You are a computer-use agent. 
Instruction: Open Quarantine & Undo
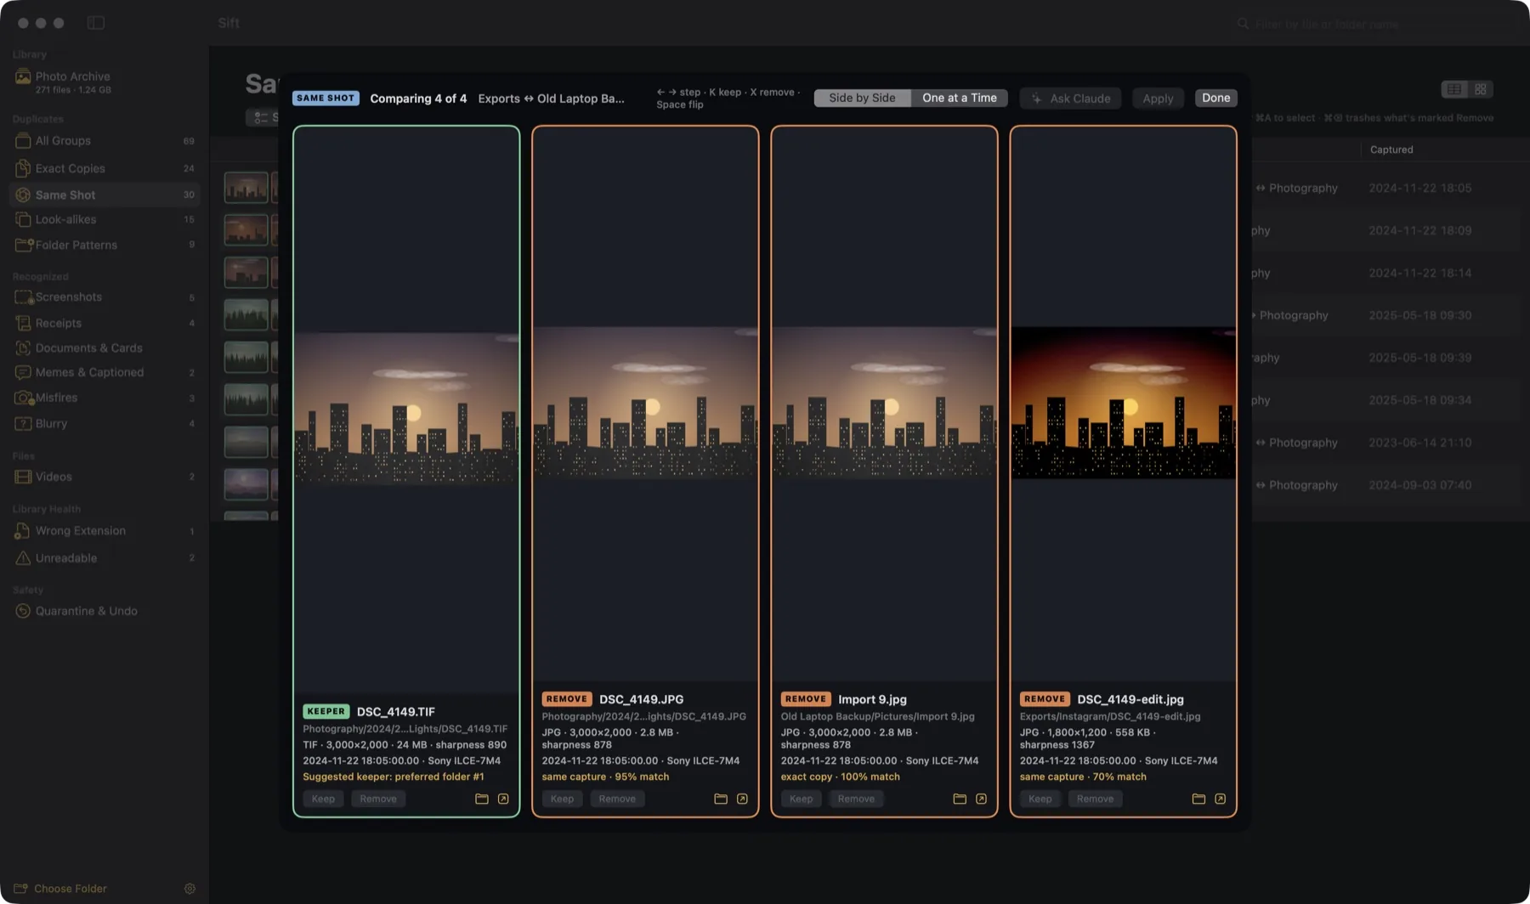coord(105,611)
